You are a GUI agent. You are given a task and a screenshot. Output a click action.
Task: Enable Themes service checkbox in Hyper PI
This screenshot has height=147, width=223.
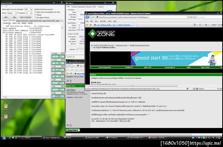click(35, 15)
